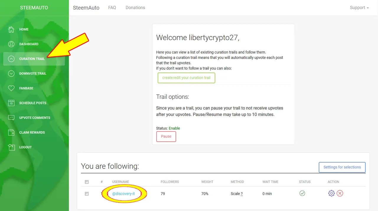Image resolution: width=378 pixels, height=211 pixels.
Task: Click the weight value 70%
Action: tap(205, 194)
